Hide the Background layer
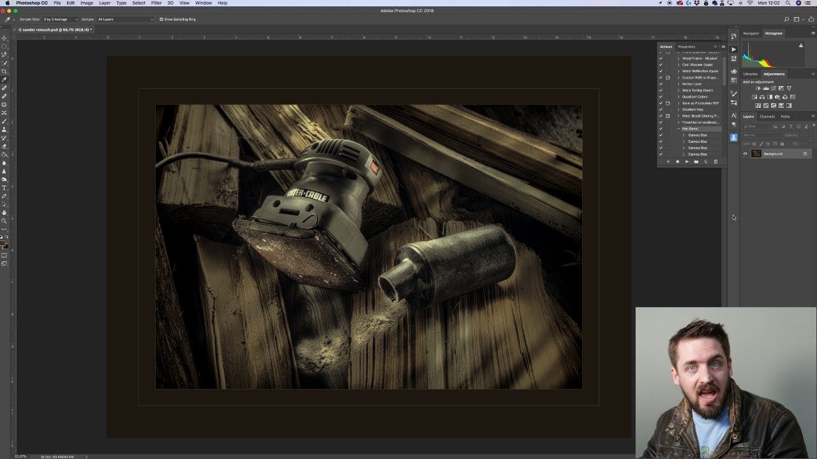The image size is (817, 459). (745, 154)
